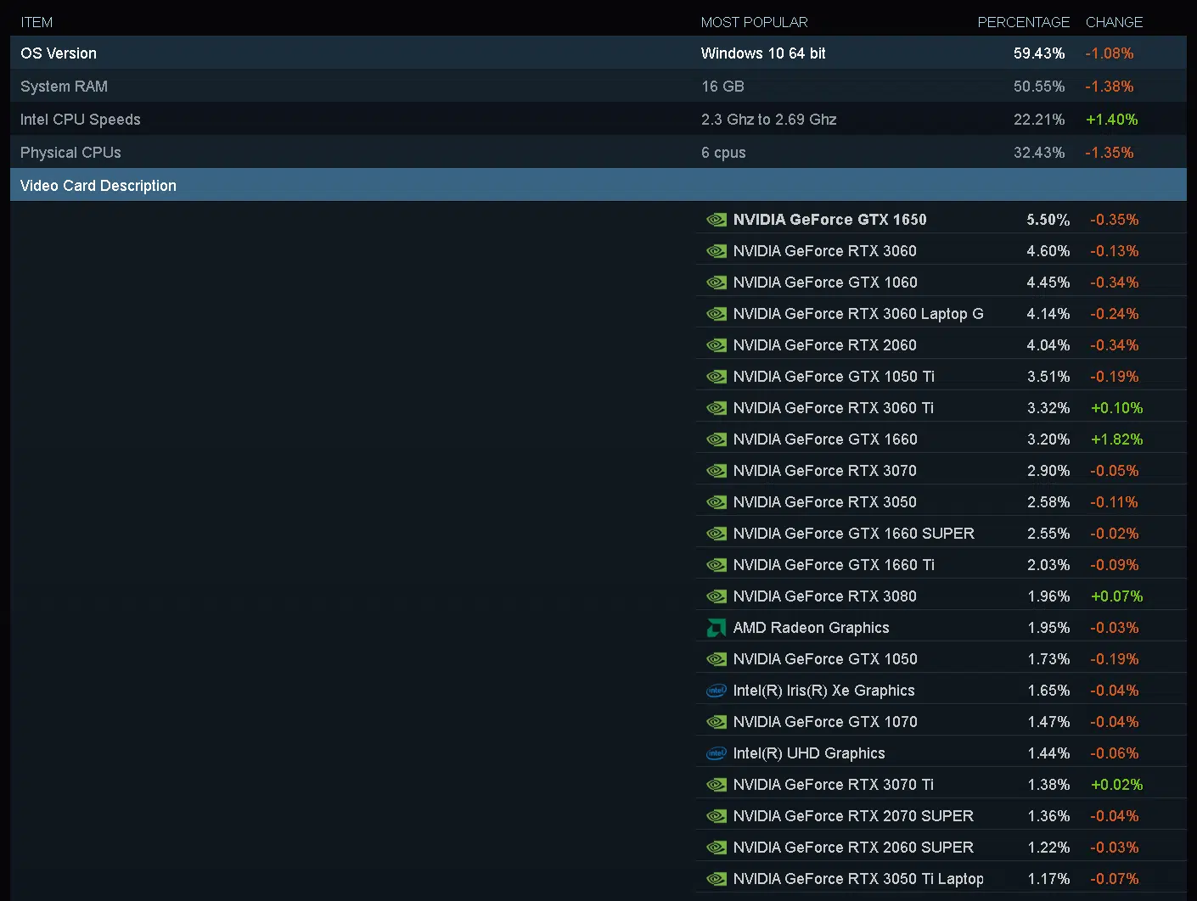The width and height of the screenshot is (1197, 901).
Task: Click the 5.50% share for GTX 1650
Action: (1048, 220)
